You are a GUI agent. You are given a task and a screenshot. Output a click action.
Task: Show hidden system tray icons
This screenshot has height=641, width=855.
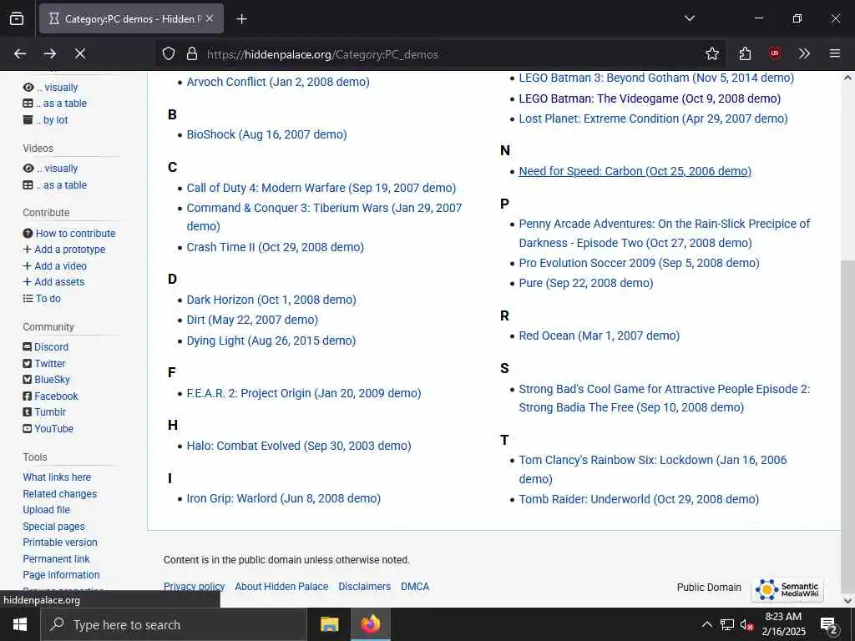coord(706,624)
